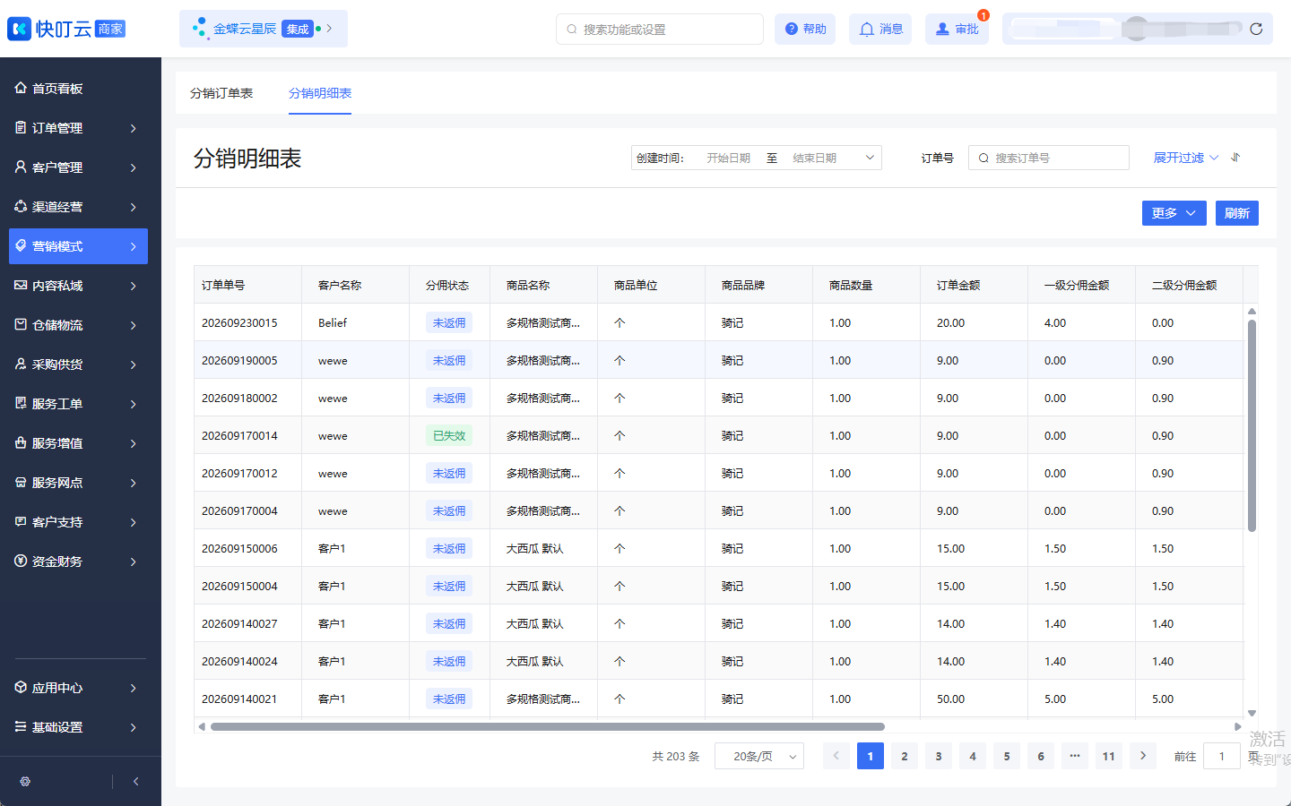Select the 分销明细表 tab

pyautogui.click(x=320, y=93)
